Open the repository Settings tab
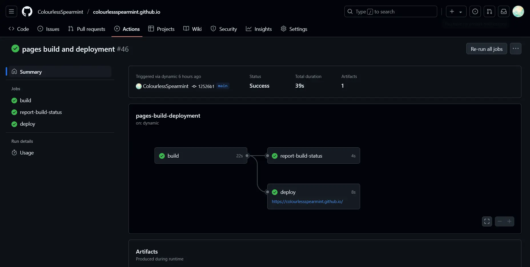The image size is (530, 267). 294,29
